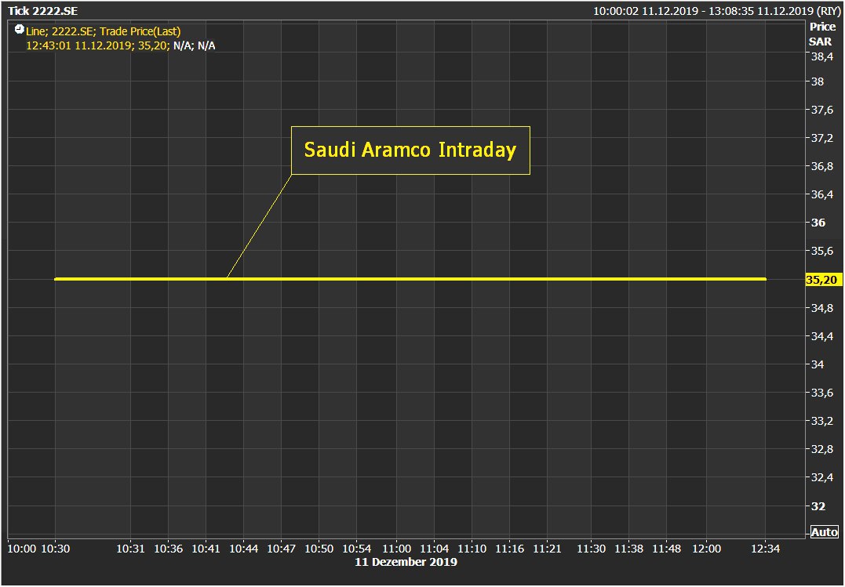Click the 33,6 price axis label
The height and width of the screenshot is (587, 845).
tap(821, 393)
